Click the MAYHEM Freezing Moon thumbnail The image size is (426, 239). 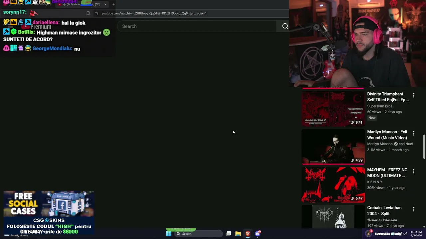[x=333, y=184]
